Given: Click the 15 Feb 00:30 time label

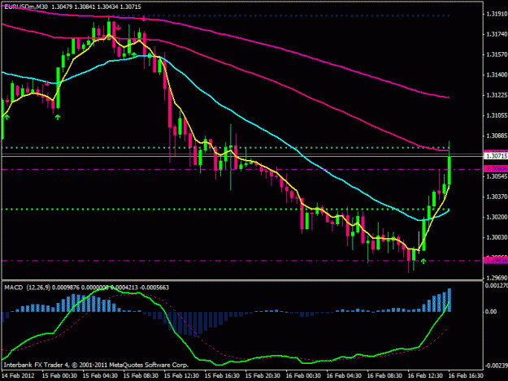Looking at the screenshot, I should pyautogui.click(x=59, y=376).
